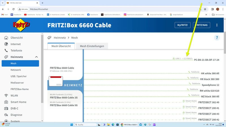This screenshot has width=226, height=127.
Task: Open a new browser tab
Action: (43, 3)
